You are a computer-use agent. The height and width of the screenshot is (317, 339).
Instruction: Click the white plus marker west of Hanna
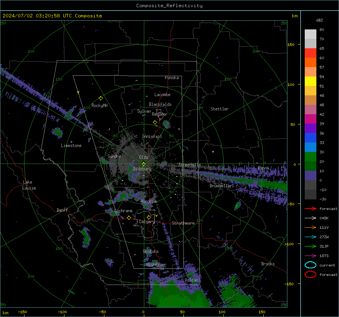point(213,152)
